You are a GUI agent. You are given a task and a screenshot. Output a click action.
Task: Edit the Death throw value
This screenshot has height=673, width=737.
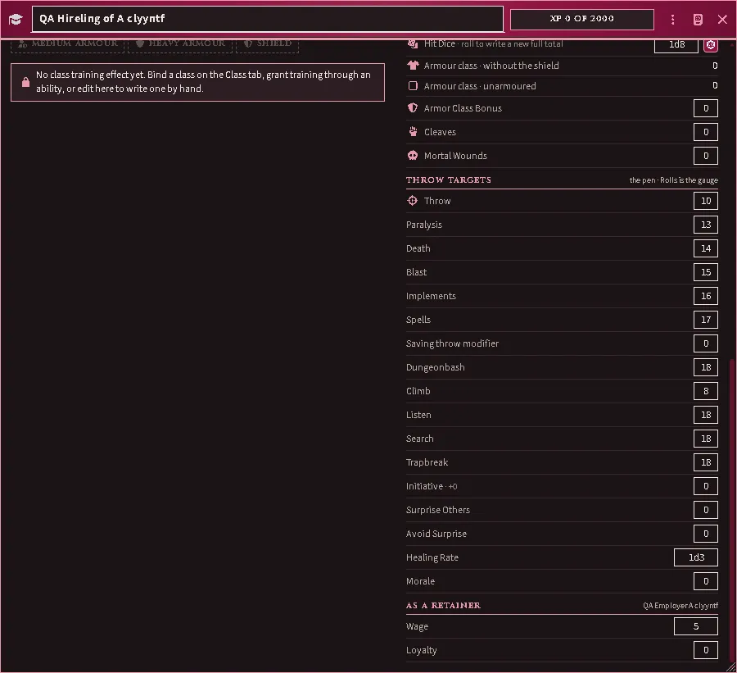tap(706, 248)
